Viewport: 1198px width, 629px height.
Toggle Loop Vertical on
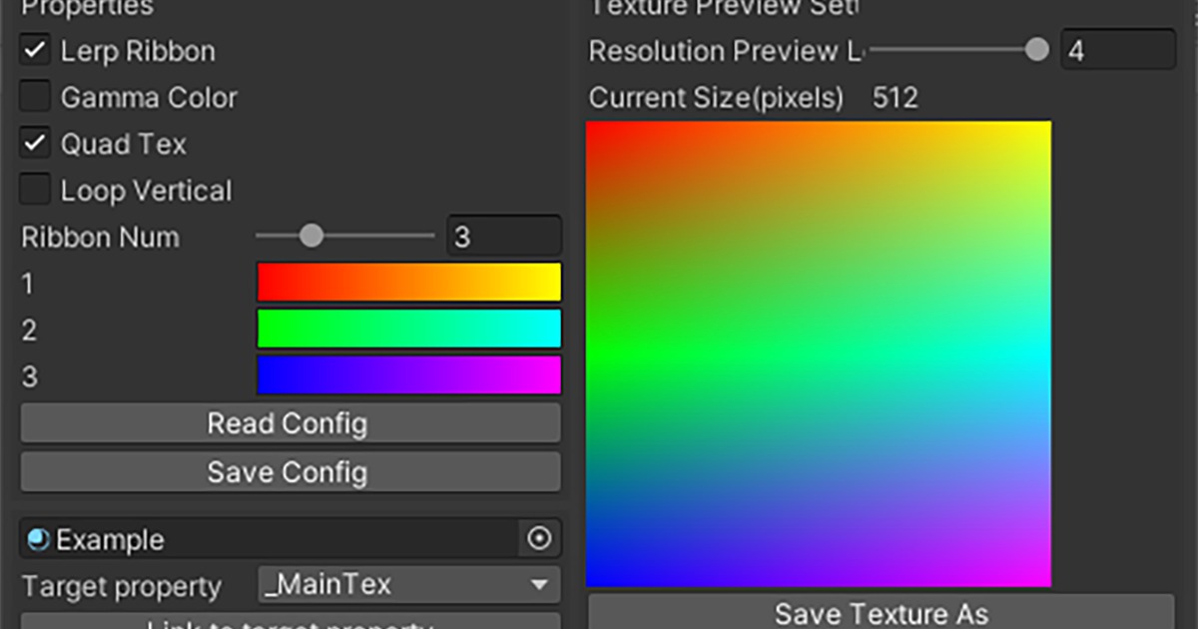(x=35, y=190)
